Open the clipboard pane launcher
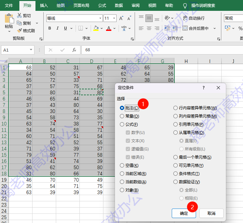This screenshot has width=243, height=223. tap(41, 39)
